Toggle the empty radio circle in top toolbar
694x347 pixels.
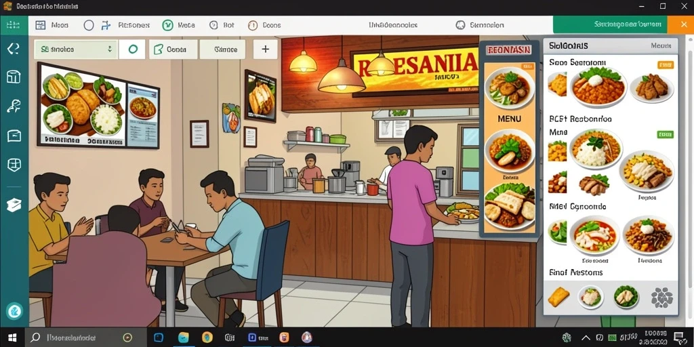pos(89,25)
